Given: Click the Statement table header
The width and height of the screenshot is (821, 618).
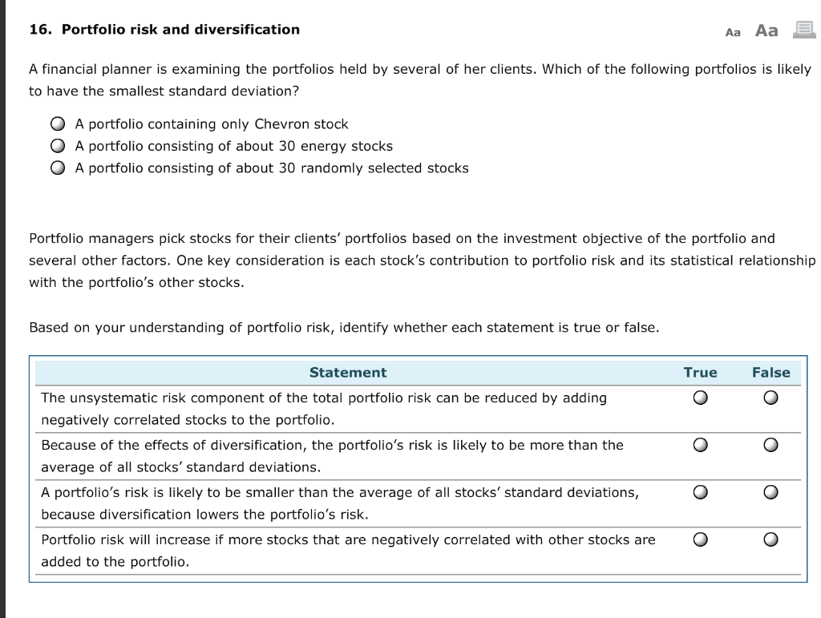Looking at the screenshot, I should tap(348, 372).
